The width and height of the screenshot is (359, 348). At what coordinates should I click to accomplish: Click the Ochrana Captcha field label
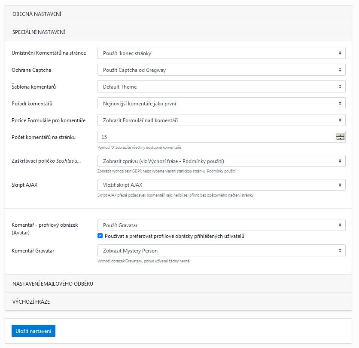34,70
